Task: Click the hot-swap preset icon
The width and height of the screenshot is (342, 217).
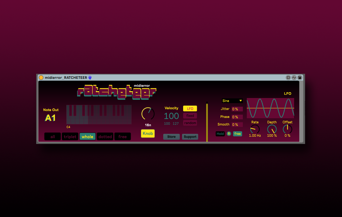Action: (x=294, y=77)
